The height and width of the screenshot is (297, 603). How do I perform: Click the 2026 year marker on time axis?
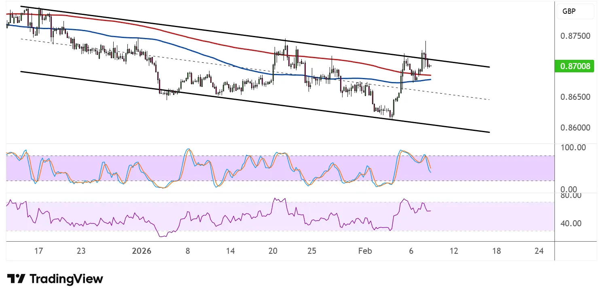(142, 251)
